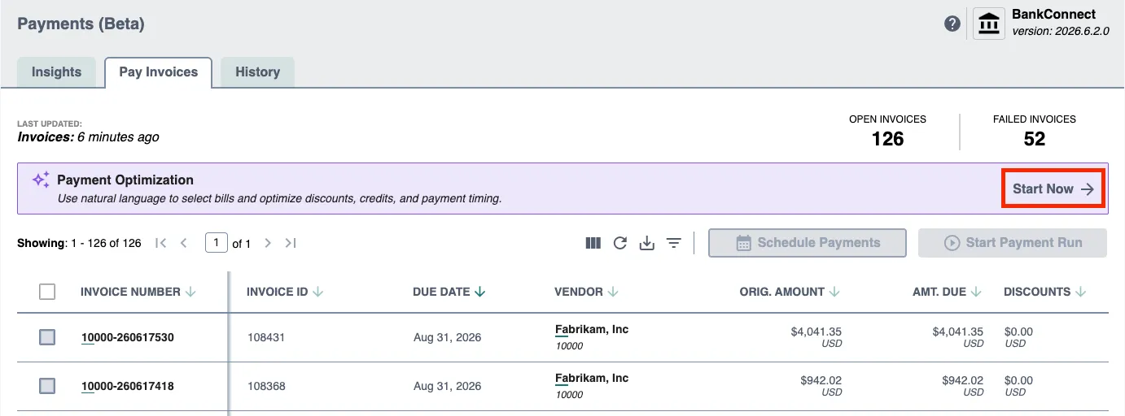Open the column chooser icon
1125x416 pixels.
(593, 243)
